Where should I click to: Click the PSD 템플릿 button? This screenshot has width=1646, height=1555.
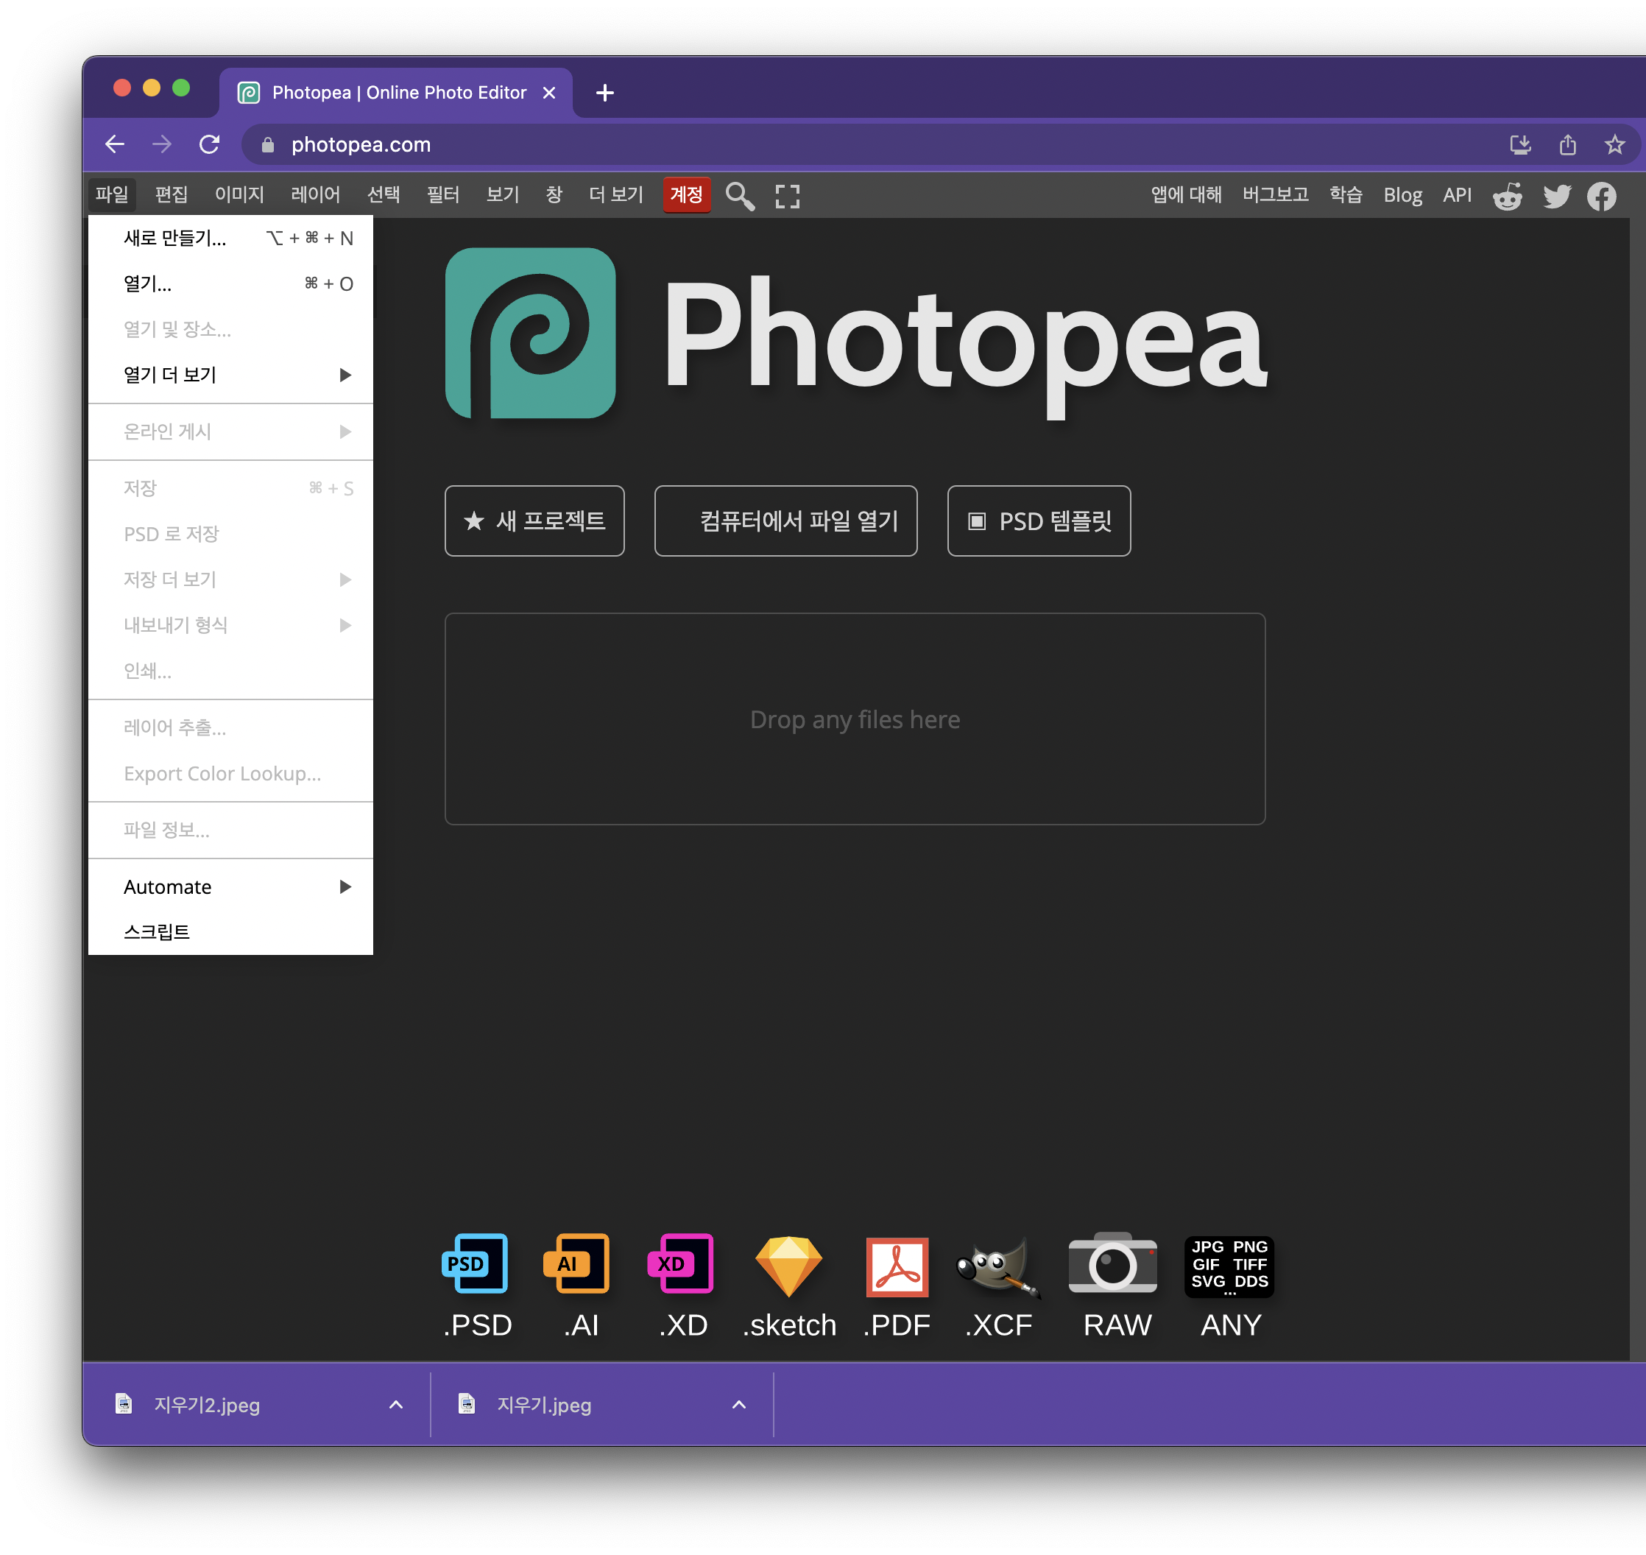point(1039,521)
